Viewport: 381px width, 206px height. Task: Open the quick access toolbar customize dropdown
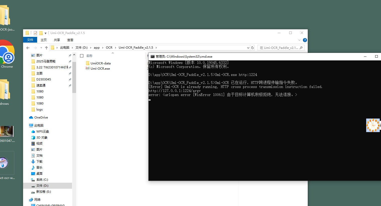tap(45, 33)
